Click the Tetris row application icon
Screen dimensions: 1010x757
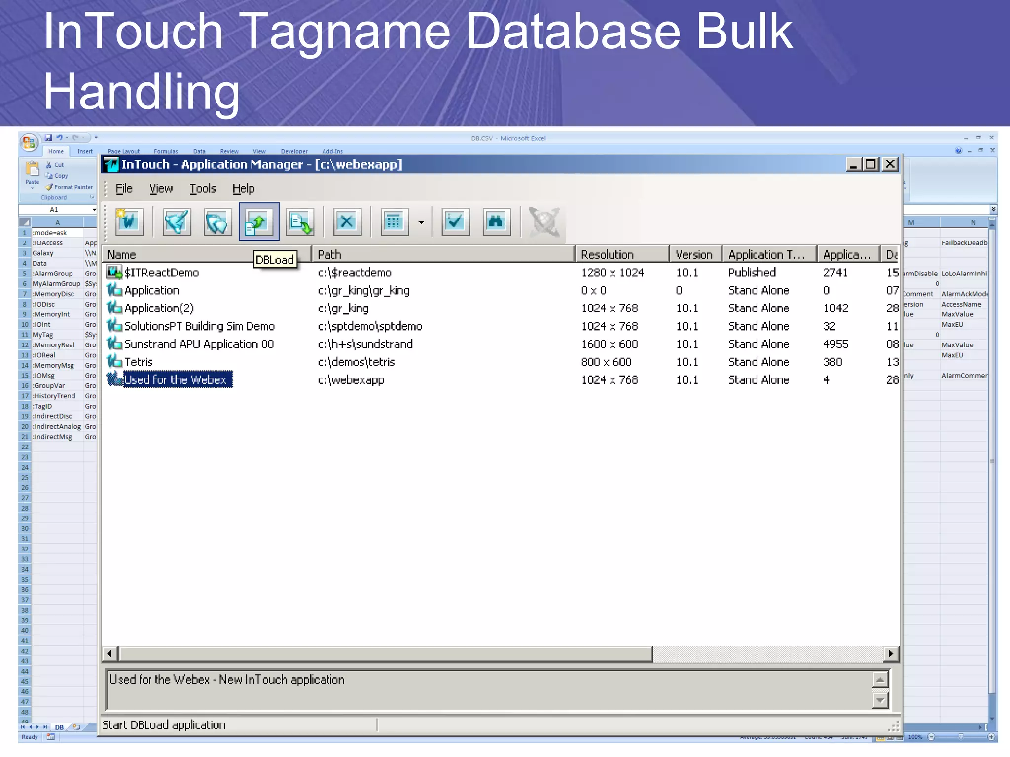point(114,361)
